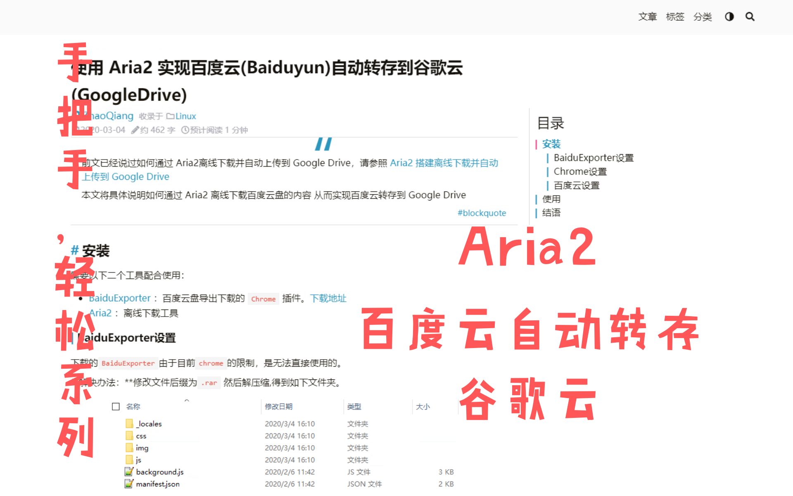Open the search icon in header
This screenshot has width=793, height=496.
[x=750, y=17]
